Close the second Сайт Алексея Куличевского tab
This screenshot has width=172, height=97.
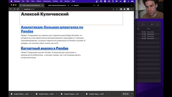click(x=68, y=5)
